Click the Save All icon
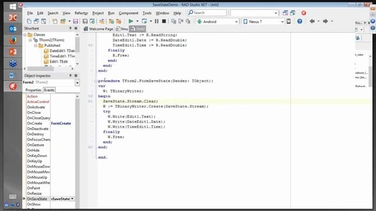Image resolution: width=376 pixels, height=211 pixels. pyautogui.click(x=85, y=22)
